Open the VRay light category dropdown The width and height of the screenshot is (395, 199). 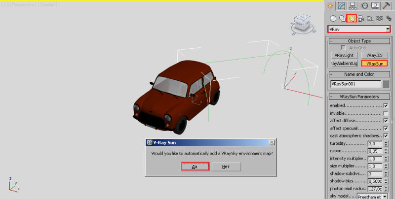[388, 30]
